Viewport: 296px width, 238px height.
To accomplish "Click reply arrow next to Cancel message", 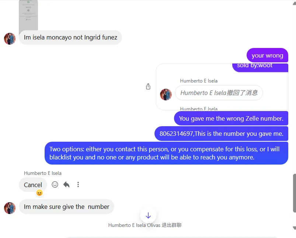I will point(66,184).
